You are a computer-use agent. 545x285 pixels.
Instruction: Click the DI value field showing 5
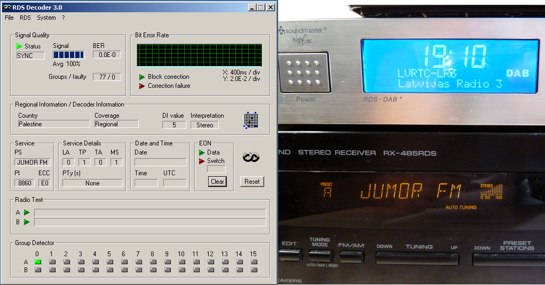point(174,125)
